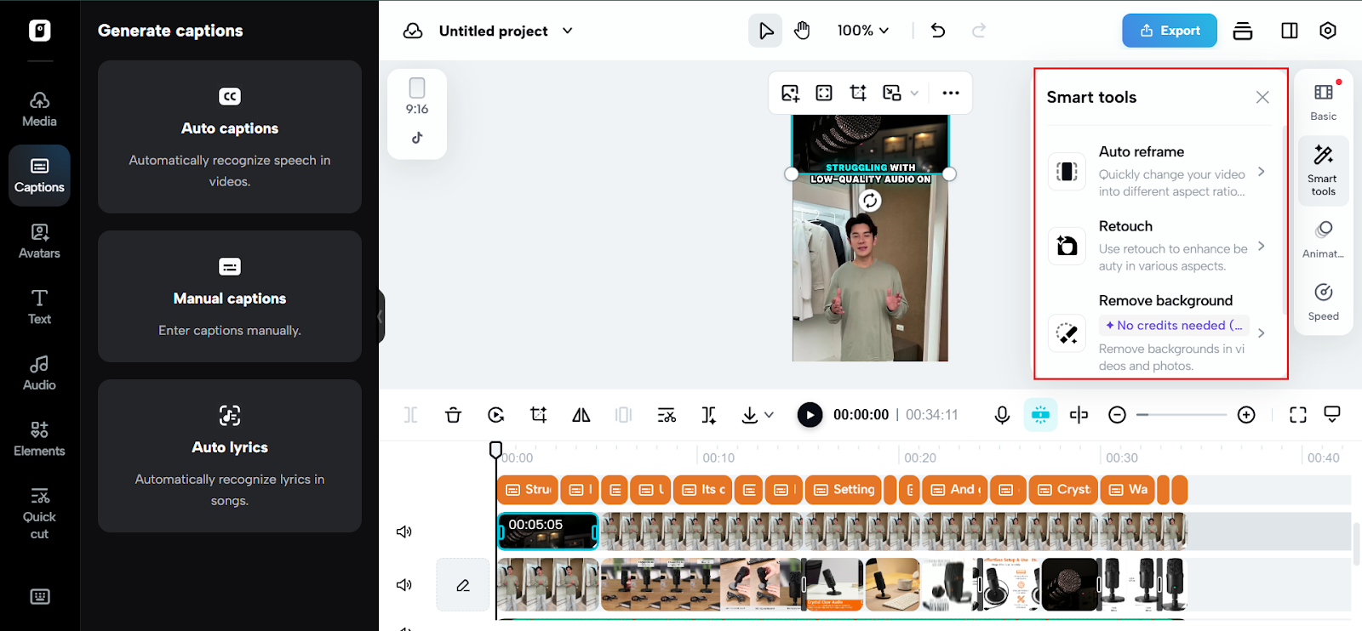Open the Avatars panel
Image resolution: width=1362 pixels, height=631 pixels.
pyautogui.click(x=39, y=242)
